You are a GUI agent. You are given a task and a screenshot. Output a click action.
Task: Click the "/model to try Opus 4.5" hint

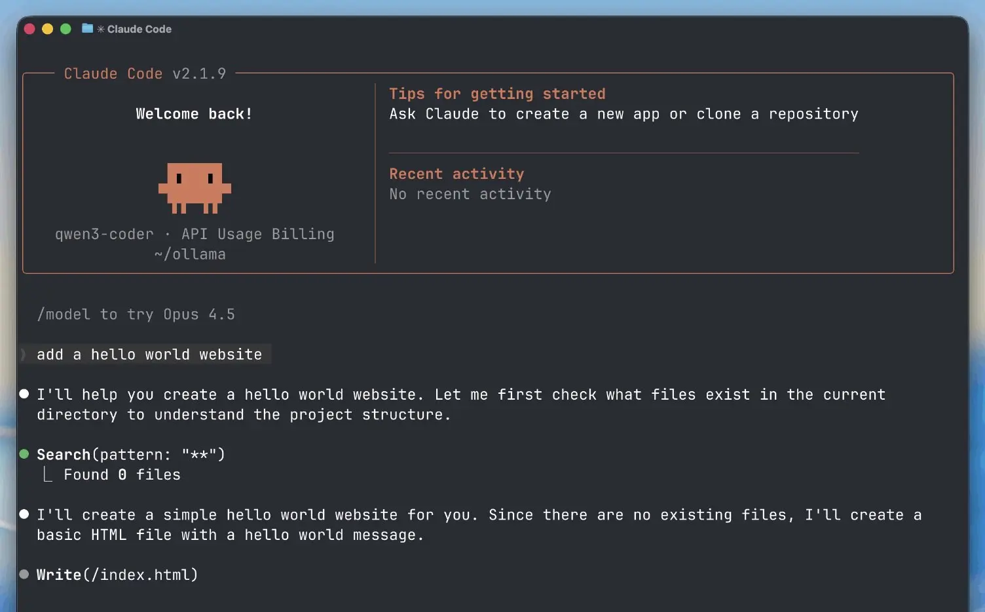click(136, 315)
